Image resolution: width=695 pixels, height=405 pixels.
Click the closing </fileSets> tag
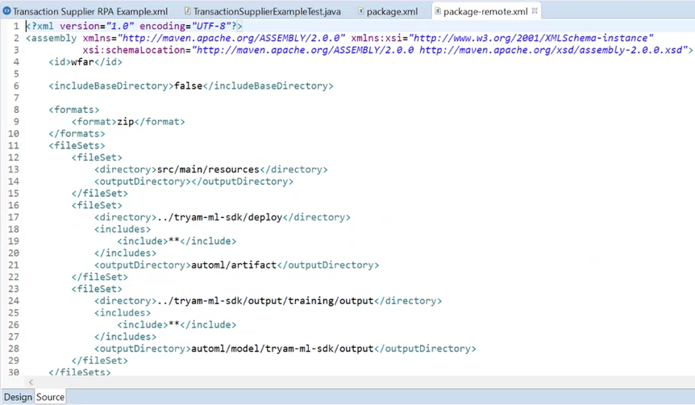pos(80,372)
